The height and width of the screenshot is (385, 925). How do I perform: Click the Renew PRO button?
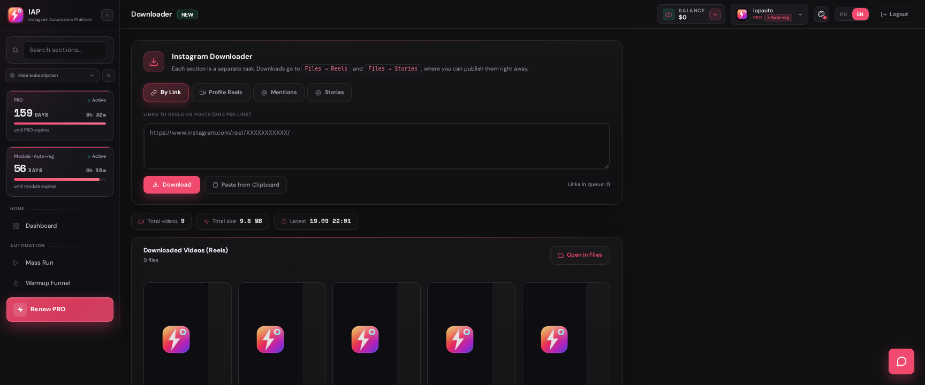pos(60,310)
